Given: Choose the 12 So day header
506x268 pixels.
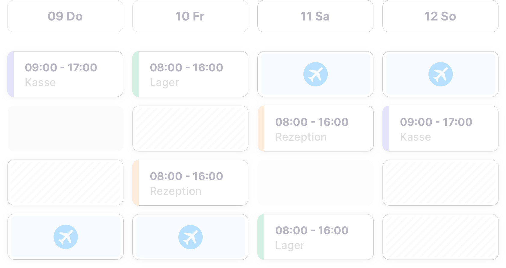Looking at the screenshot, I should click(440, 16).
